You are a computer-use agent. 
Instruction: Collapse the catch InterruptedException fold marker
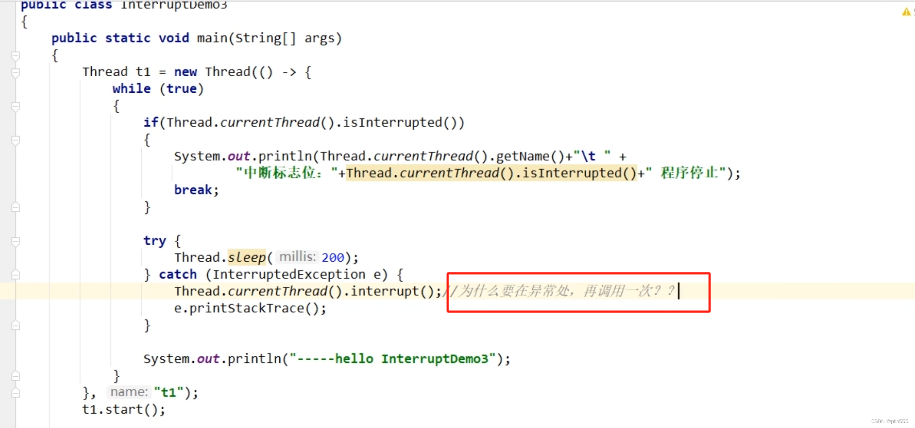pos(16,275)
